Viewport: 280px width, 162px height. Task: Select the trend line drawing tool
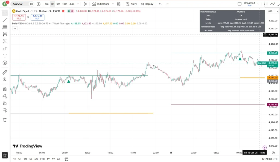(x=5, y=20)
